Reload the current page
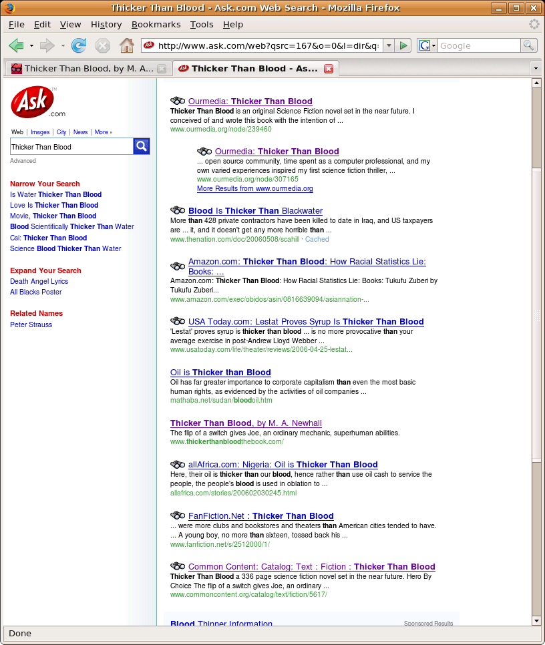 coord(79,45)
